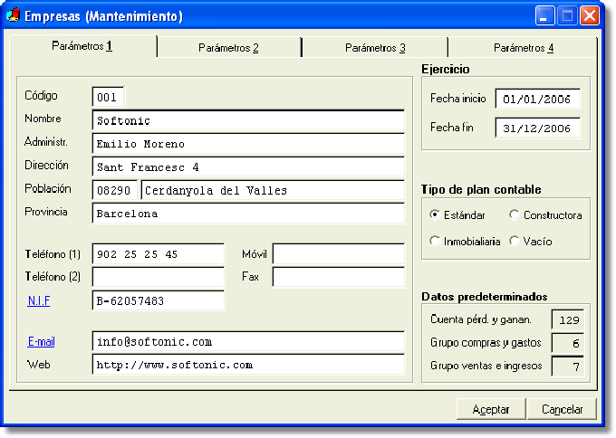Click the Grupo compras y gastos field
Screen dimensions: 616x438
[x=568, y=343]
